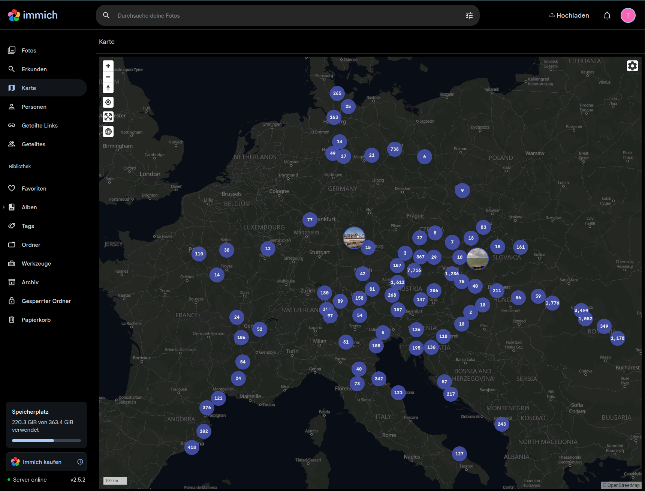Click the Speicherplatz usage progress bar
Viewport: 645px width, 491px height.
point(46,440)
